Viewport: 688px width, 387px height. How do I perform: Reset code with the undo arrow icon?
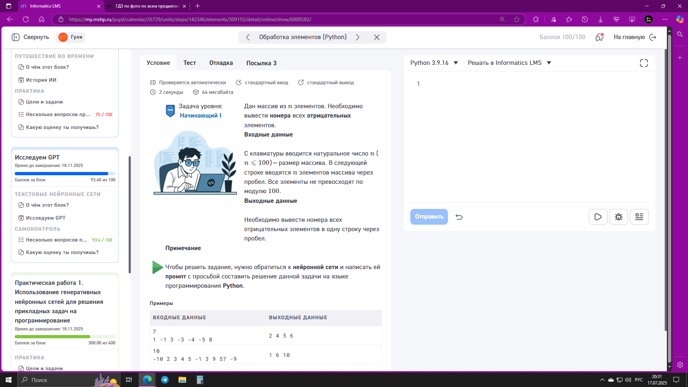459,217
